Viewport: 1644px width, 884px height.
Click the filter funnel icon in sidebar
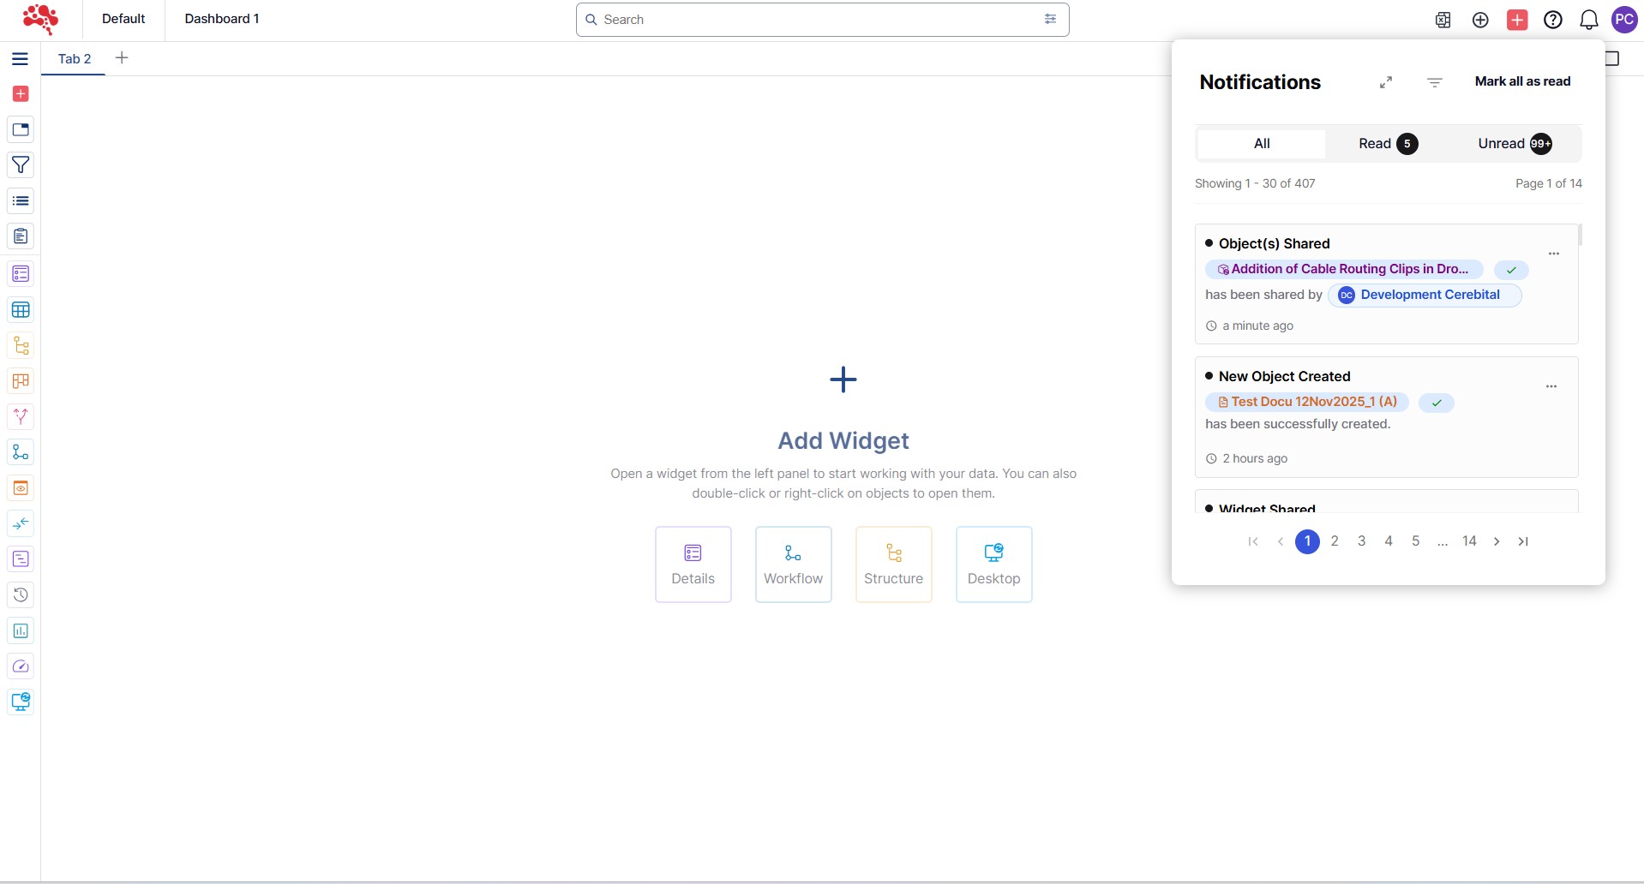[21, 164]
